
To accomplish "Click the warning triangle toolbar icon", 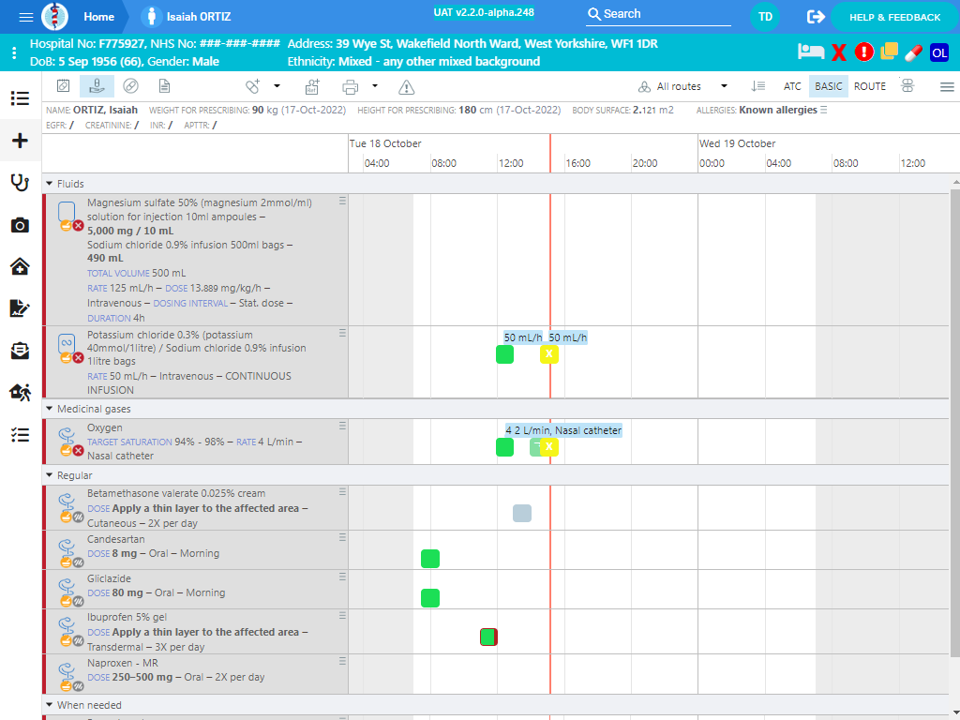I will coord(407,87).
